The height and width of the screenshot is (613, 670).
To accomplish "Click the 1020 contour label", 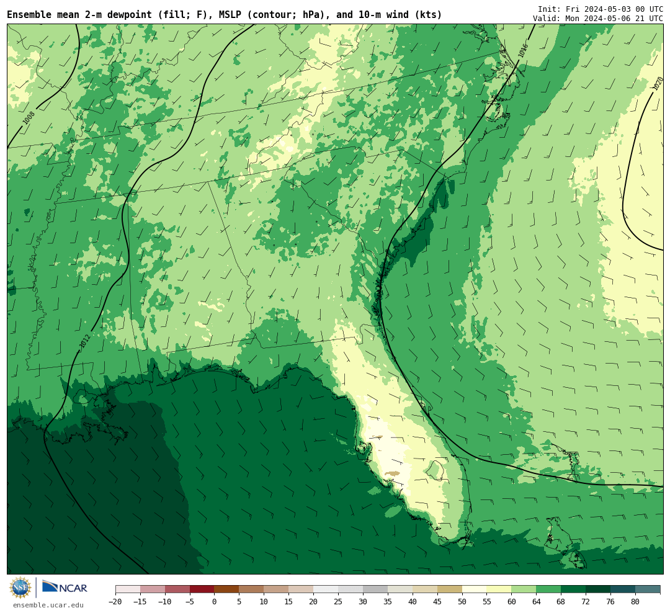I will (658, 83).
